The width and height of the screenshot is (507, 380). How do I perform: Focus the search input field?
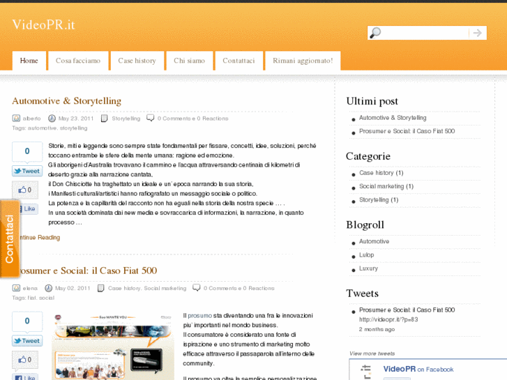(425, 33)
